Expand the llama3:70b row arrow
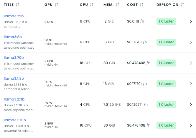This screenshot has height=138, width=196. 191,63
